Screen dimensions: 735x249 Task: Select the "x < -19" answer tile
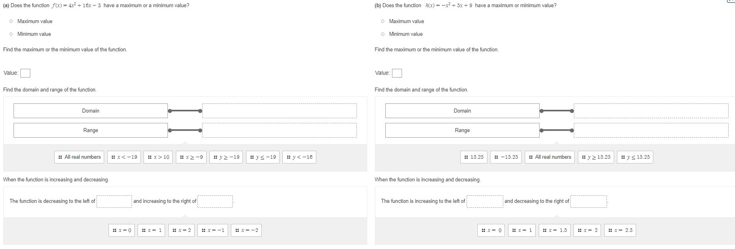124,157
